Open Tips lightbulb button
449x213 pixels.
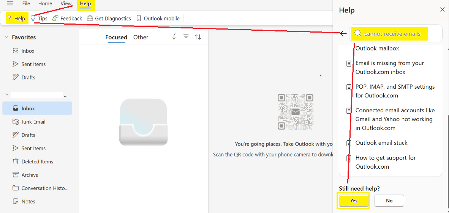[39, 19]
